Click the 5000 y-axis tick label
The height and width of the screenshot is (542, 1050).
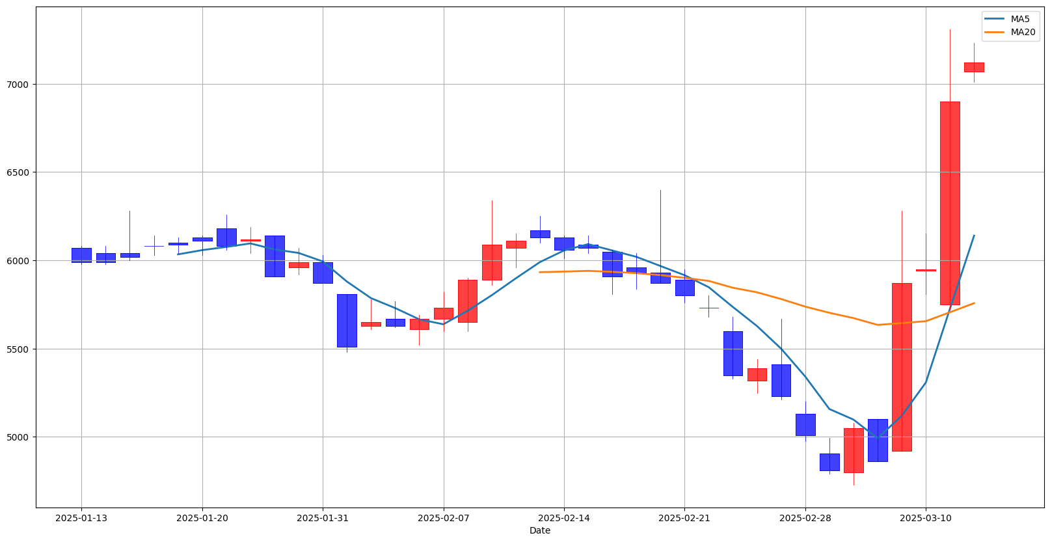(x=20, y=437)
